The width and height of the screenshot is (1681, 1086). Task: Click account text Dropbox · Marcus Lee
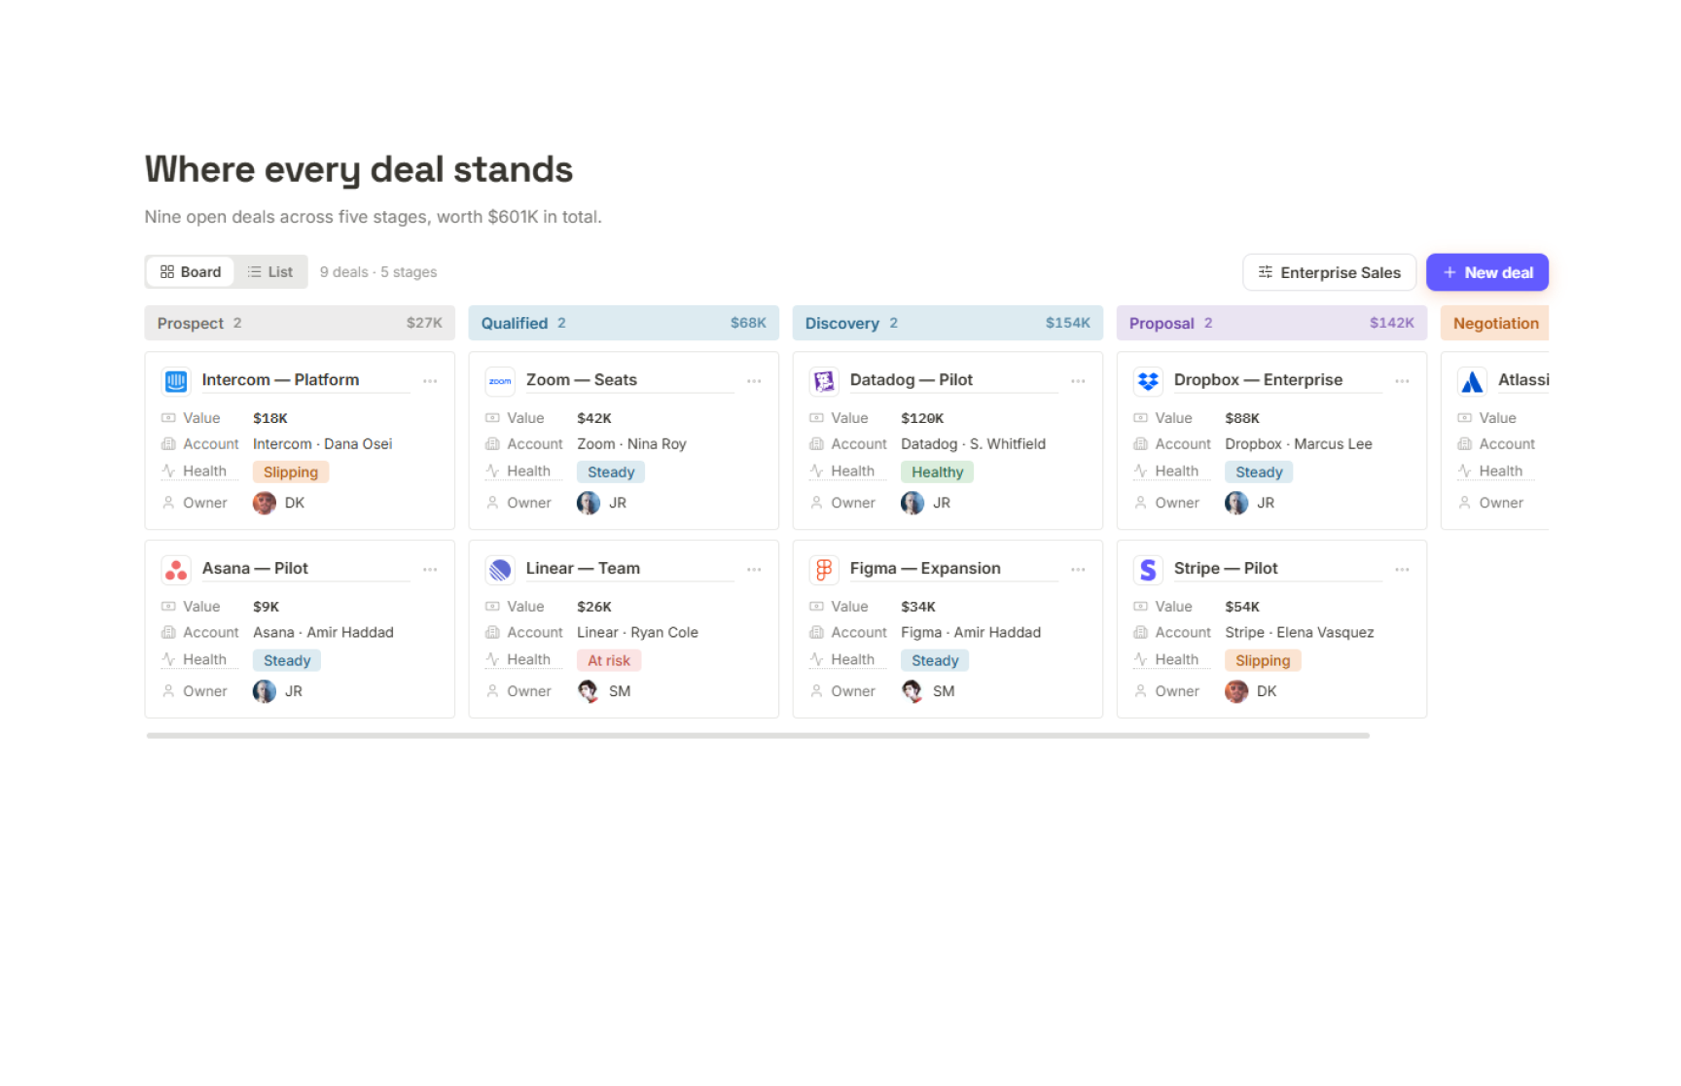point(1298,444)
